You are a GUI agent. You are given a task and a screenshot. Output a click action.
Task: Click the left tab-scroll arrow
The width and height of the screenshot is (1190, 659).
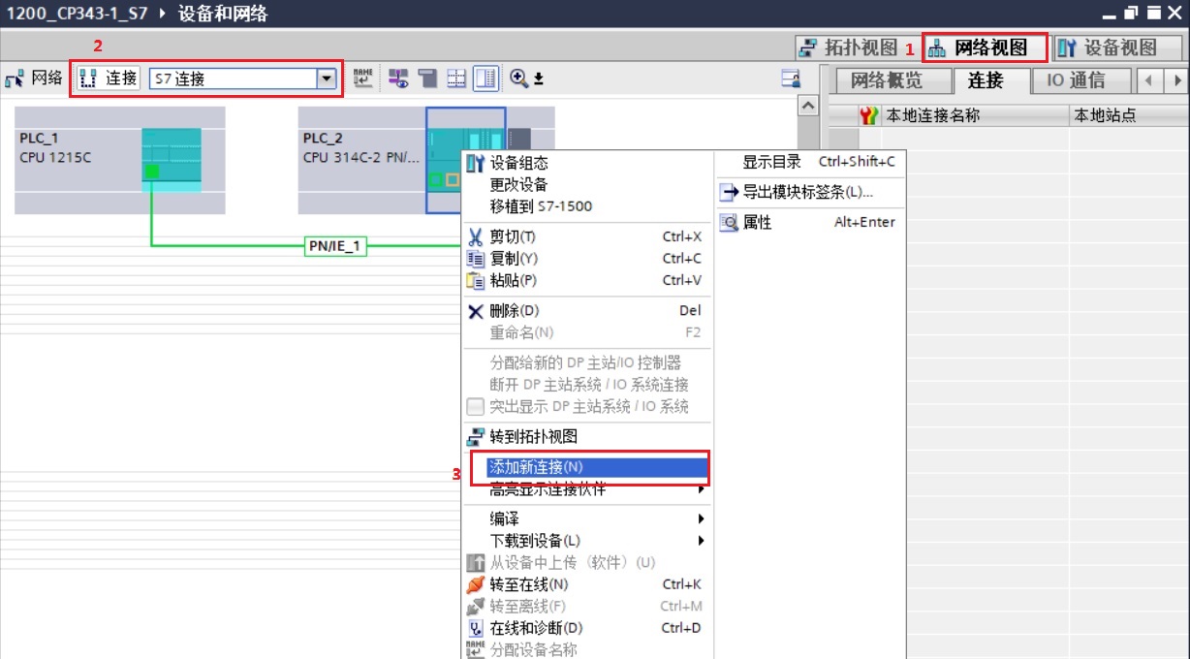coord(1147,80)
